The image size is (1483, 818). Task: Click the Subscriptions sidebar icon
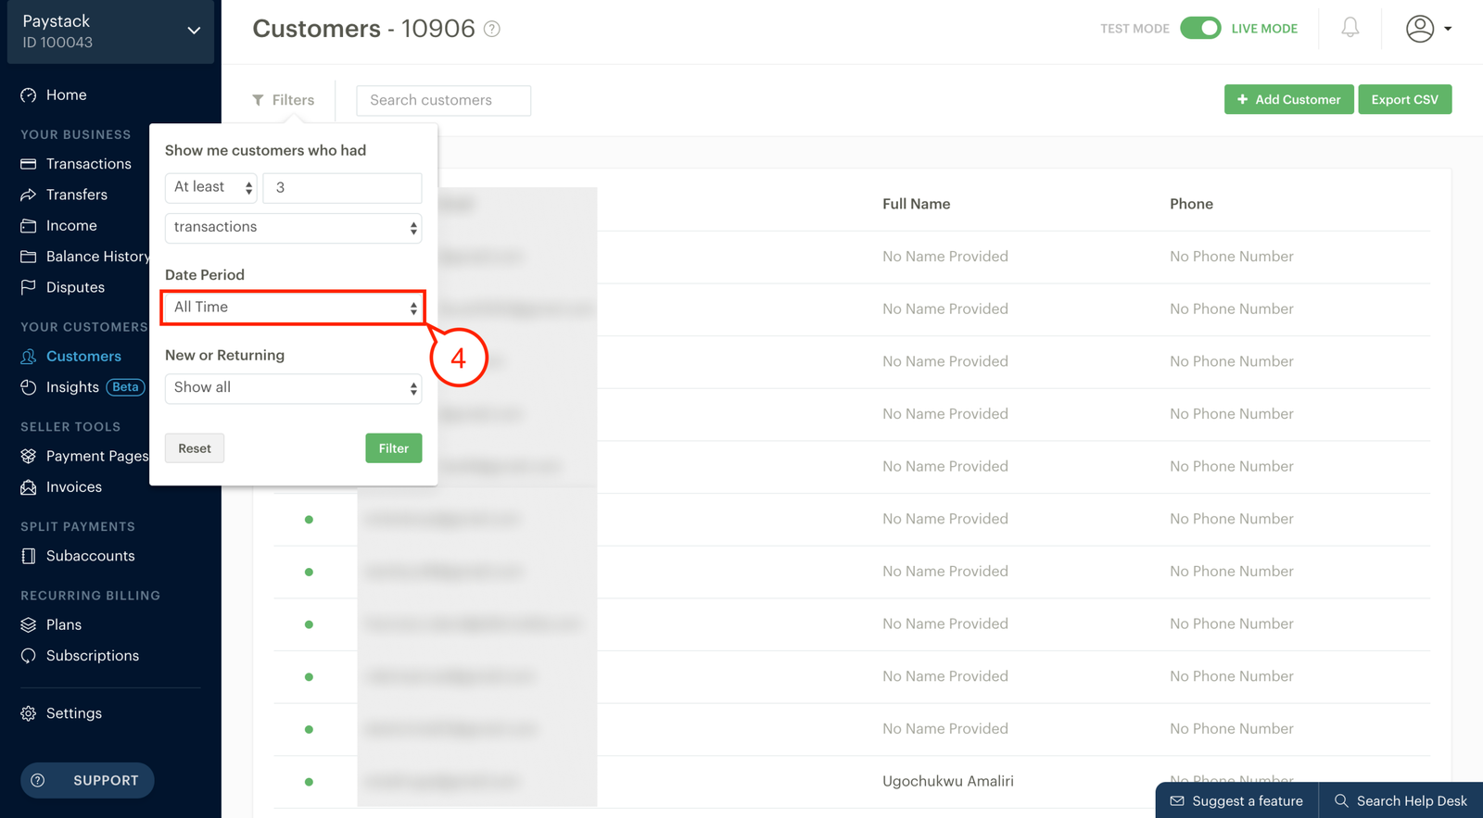[29, 656]
